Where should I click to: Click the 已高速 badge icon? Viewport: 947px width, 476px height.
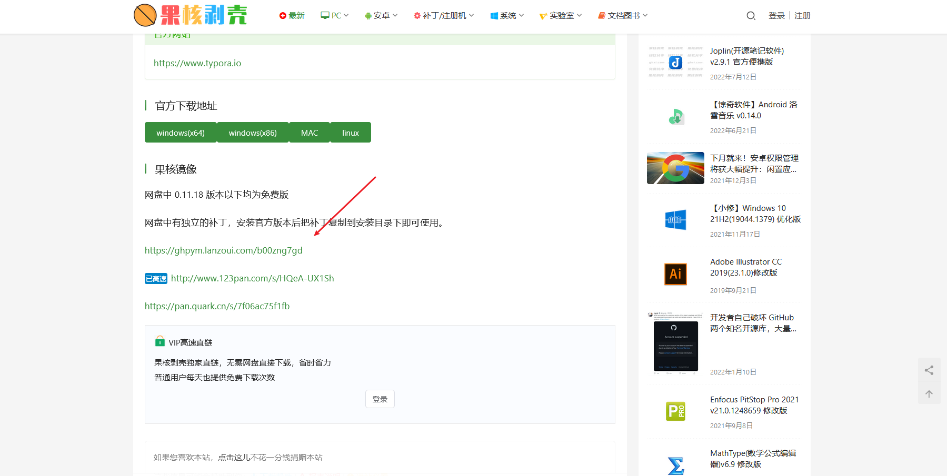point(156,279)
